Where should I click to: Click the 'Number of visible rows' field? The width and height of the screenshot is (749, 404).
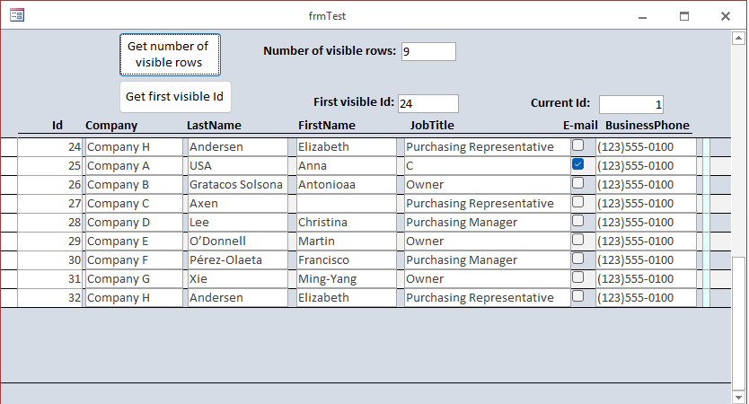coord(428,52)
